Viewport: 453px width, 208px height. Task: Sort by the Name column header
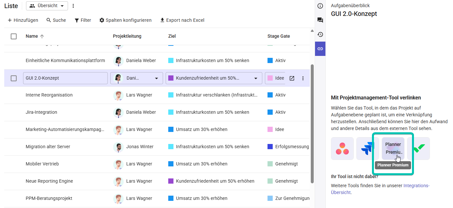click(x=32, y=36)
